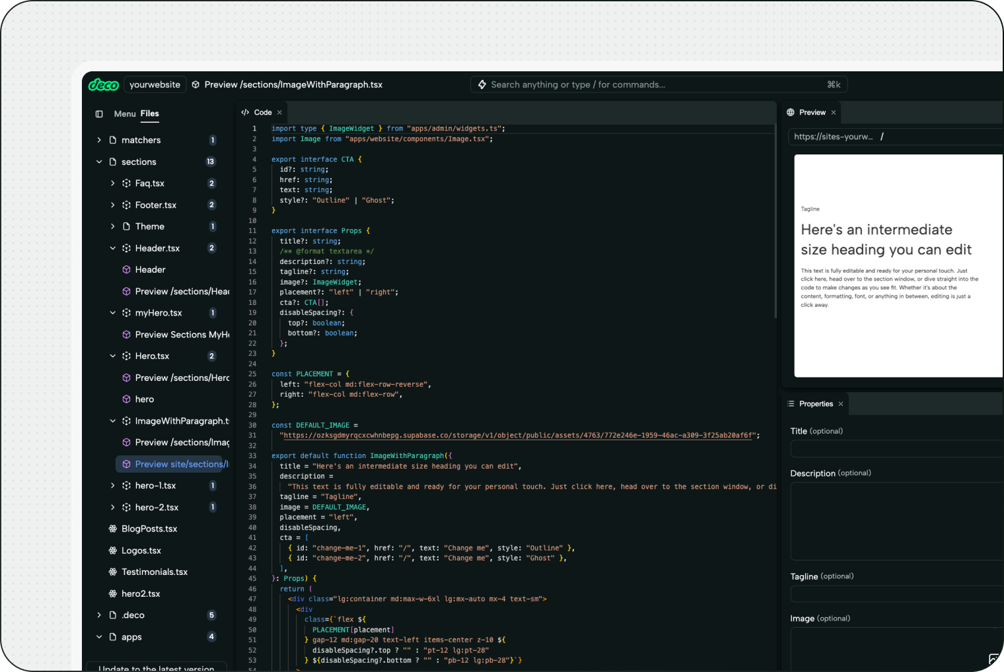
Task: Switch to the Menu tab
Action: 125,114
